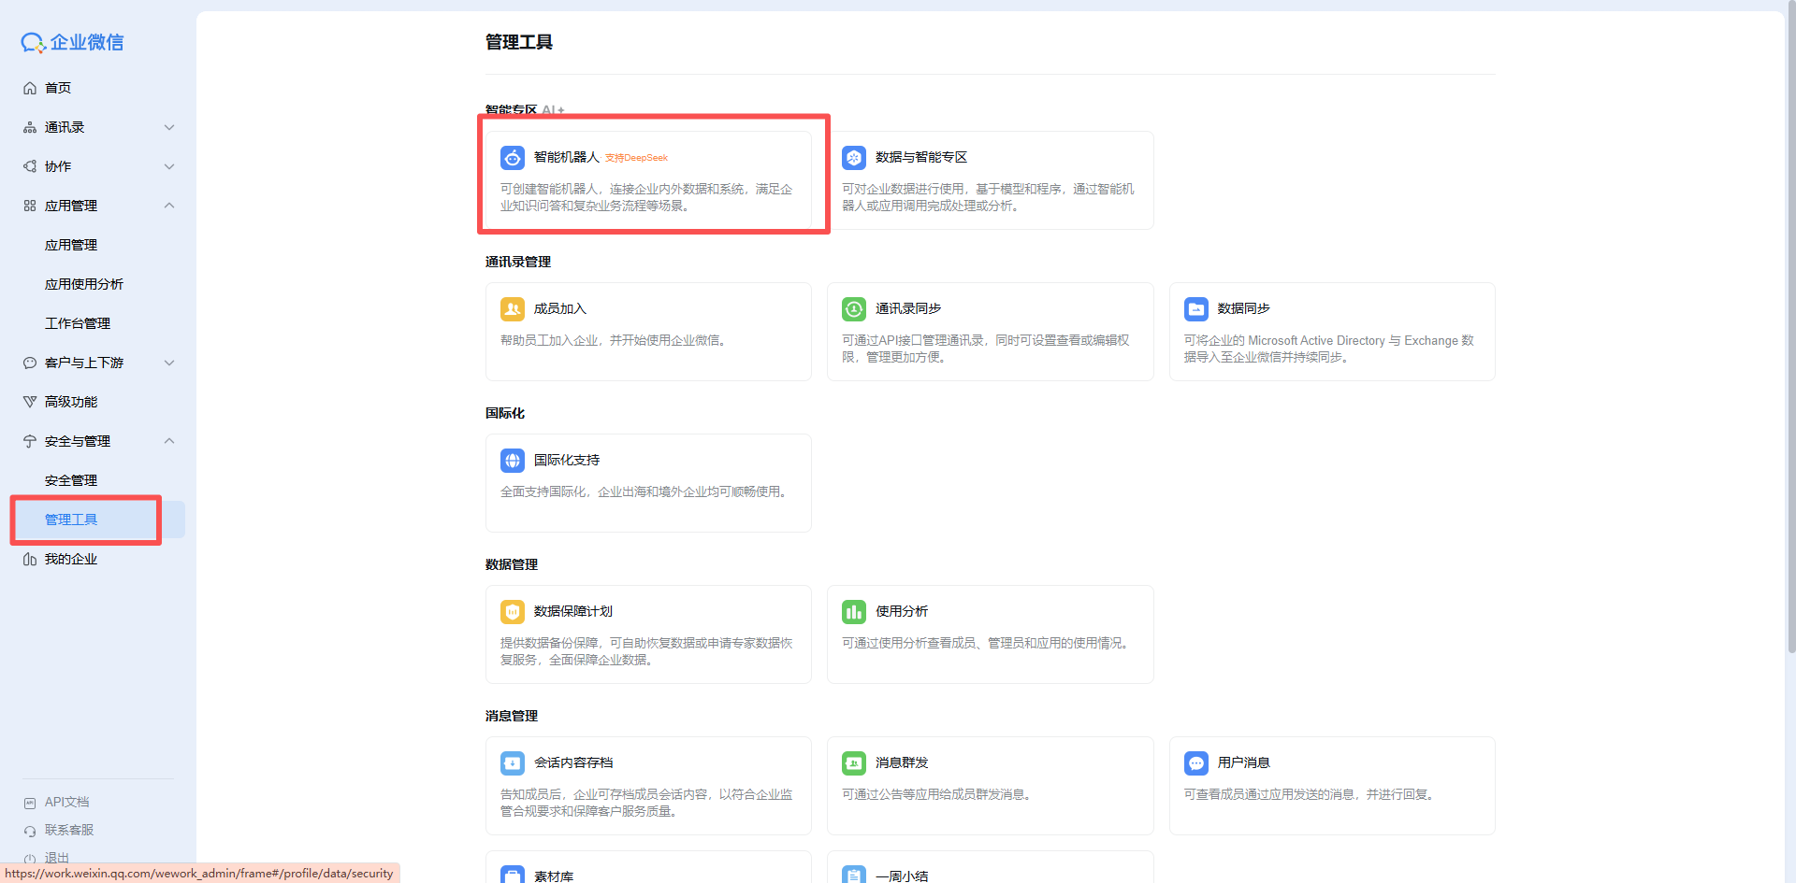
Task: Click the 使用分析 bar chart icon
Action: tap(854, 611)
